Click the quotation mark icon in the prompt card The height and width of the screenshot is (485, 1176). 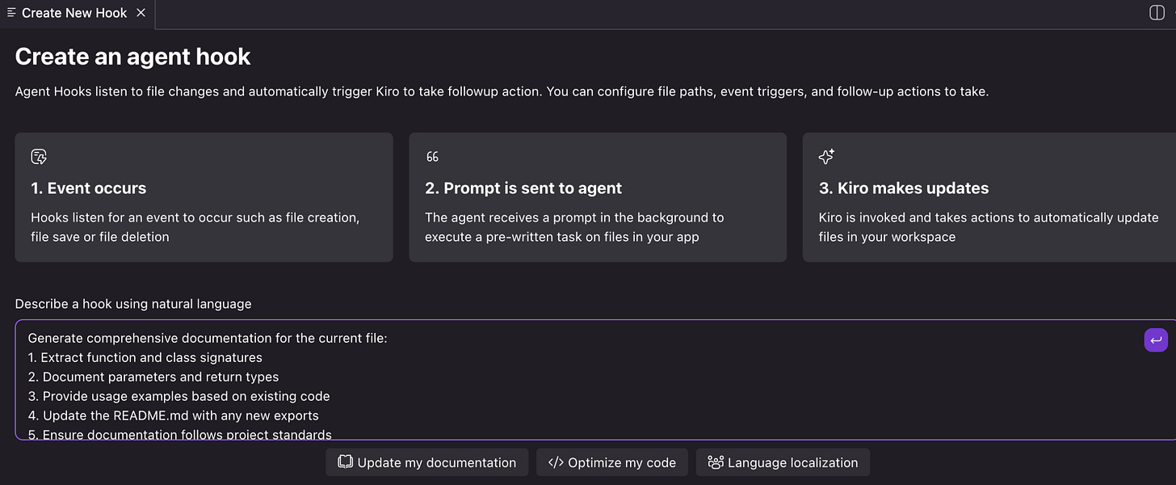[432, 157]
